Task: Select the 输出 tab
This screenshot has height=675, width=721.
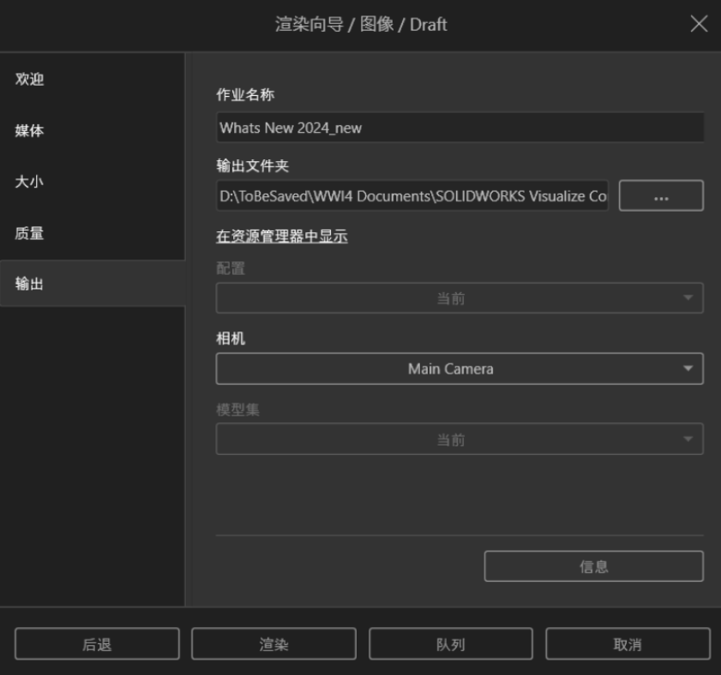Action: coord(30,285)
